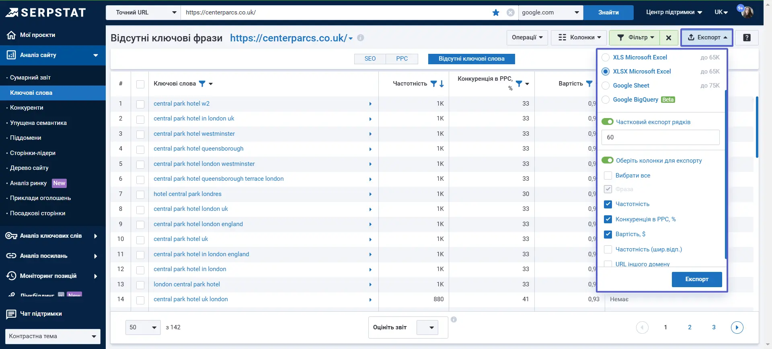Select the Відсутні ключові слова tab
The width and height of the screenshot is (772, 349).
click(x=471, y=59)
